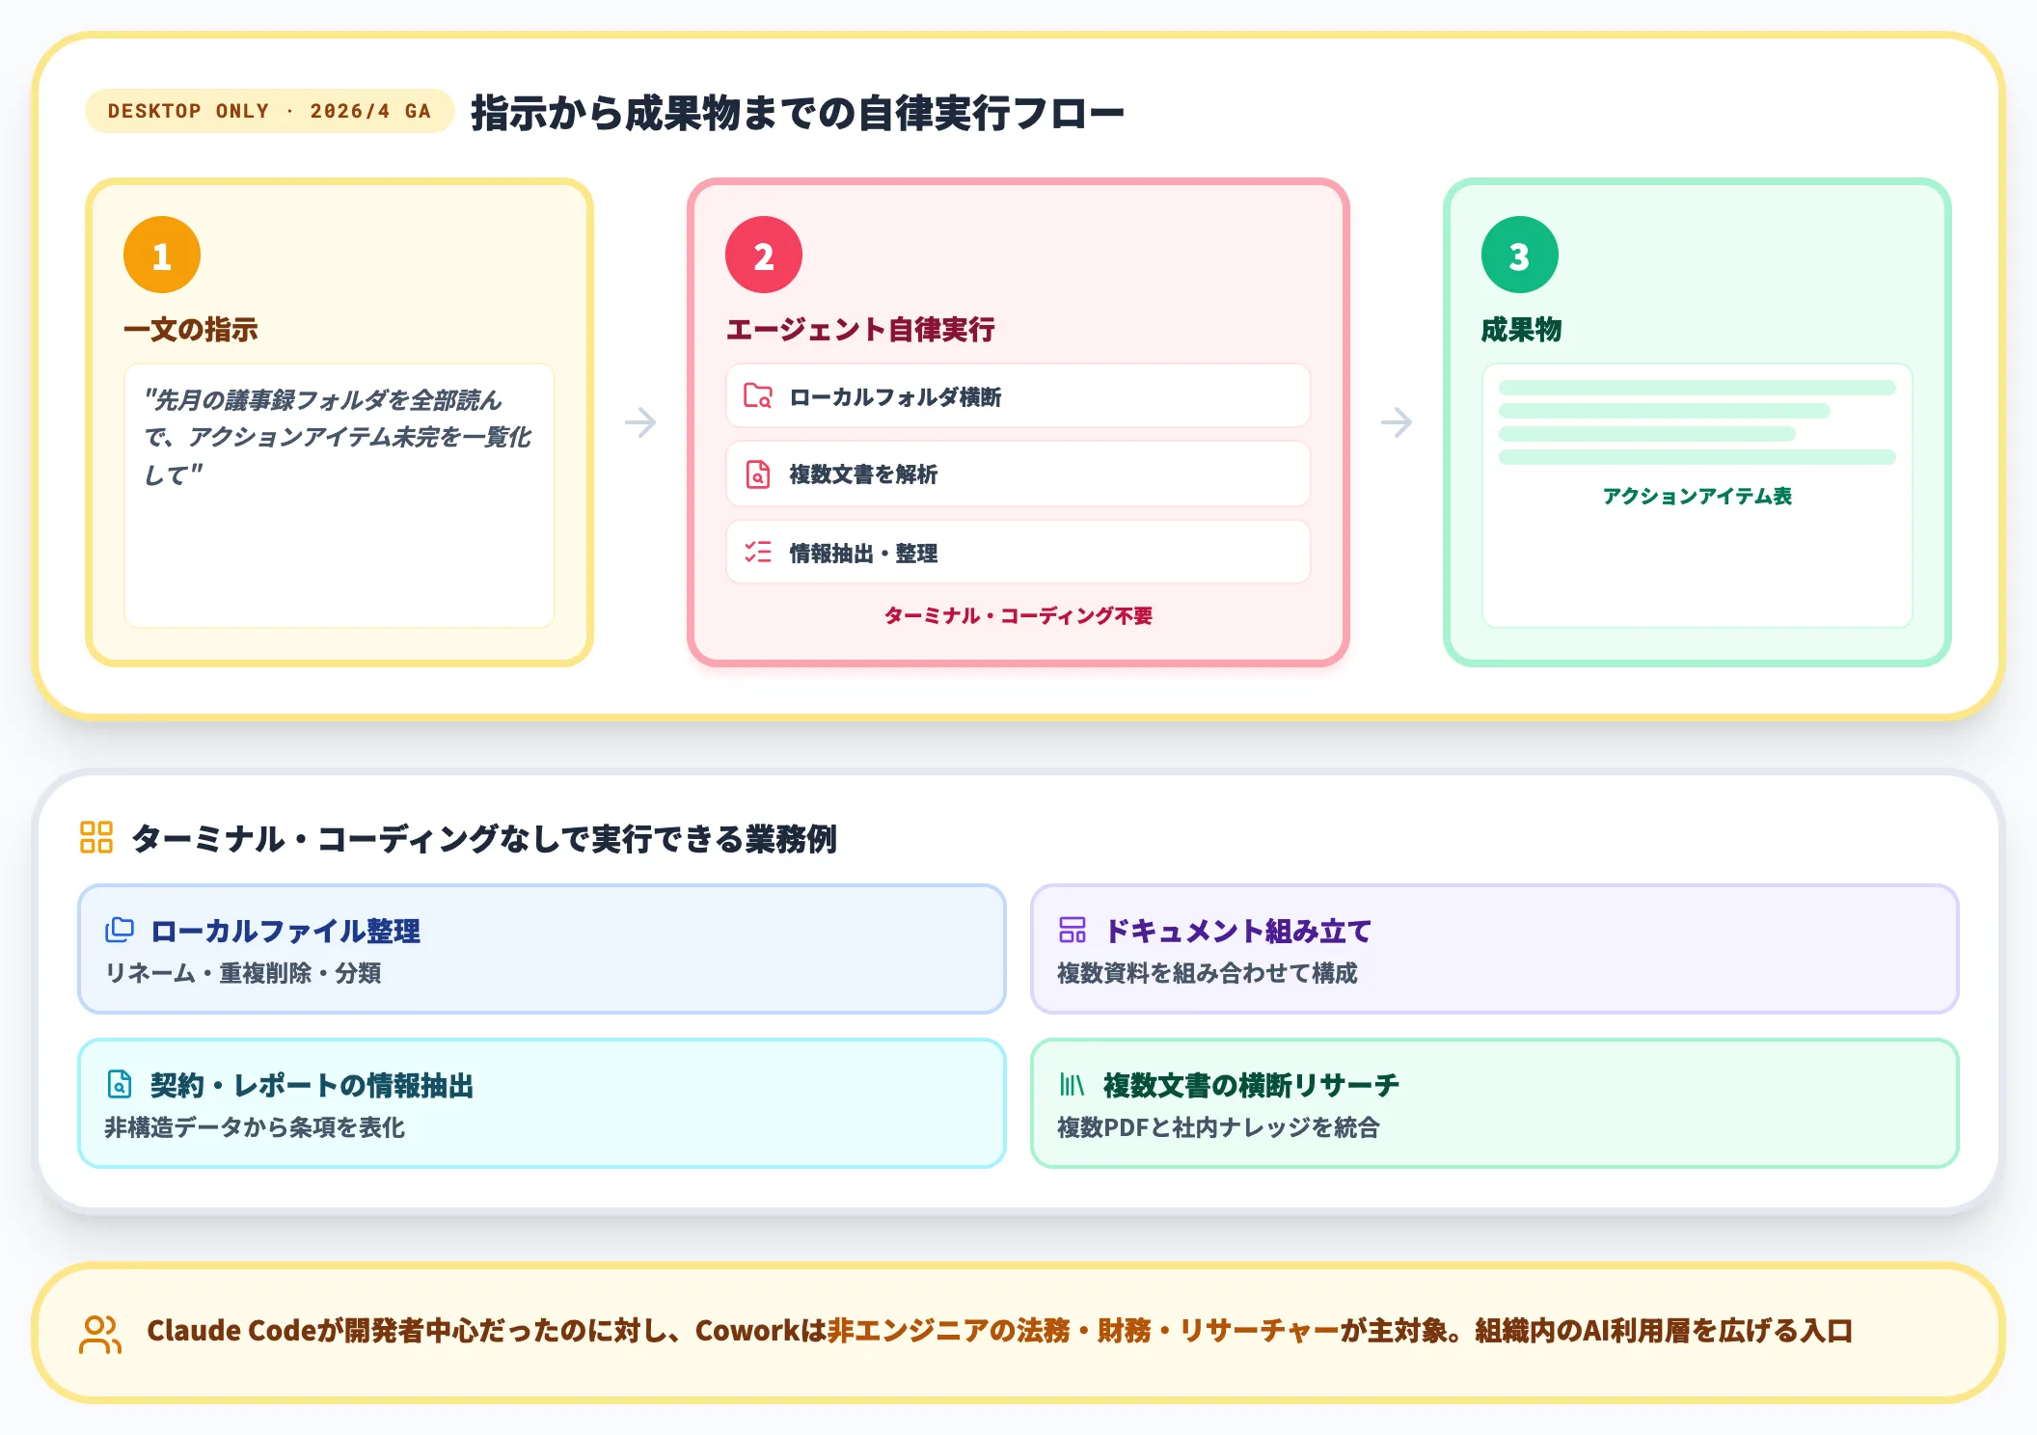The image size is (2037, 1435).
Task: Click the 複数PDFと社内ナレッジを統合 description
Action: click(1219, 1127)
